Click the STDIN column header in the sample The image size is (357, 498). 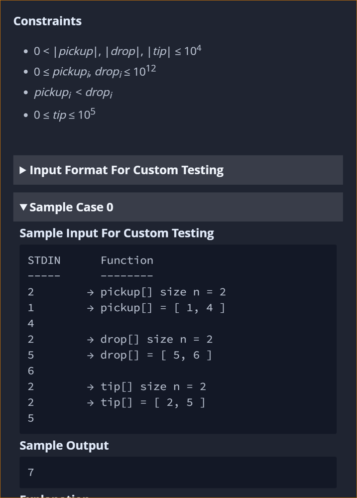44,260
